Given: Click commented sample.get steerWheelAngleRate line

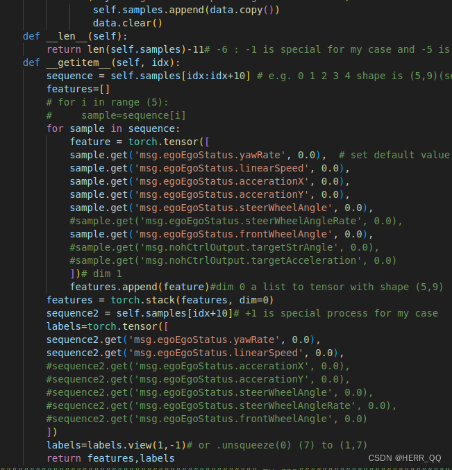Looking at the screenshot, I should click(236, 221).
